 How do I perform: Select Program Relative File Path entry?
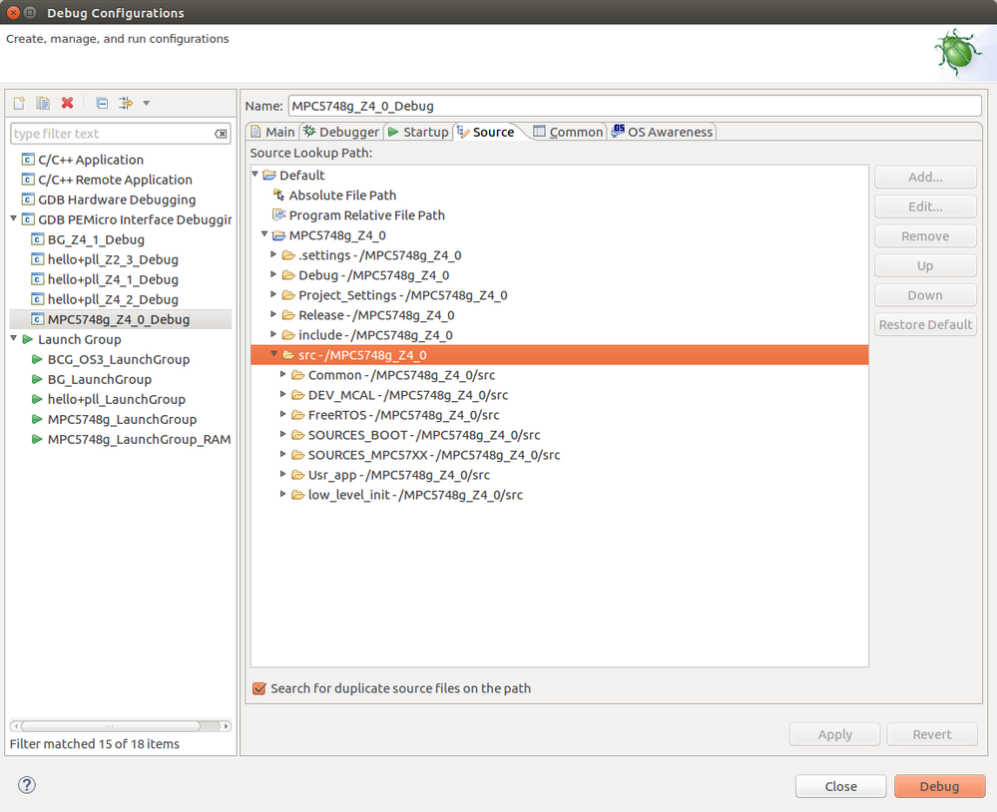(366, 215)
